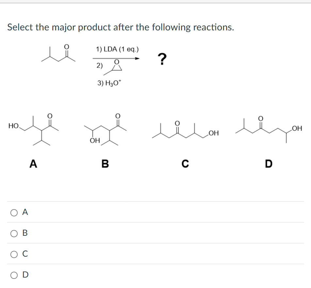Click the 1) LDA (1 eq.) text

(116, 49)
